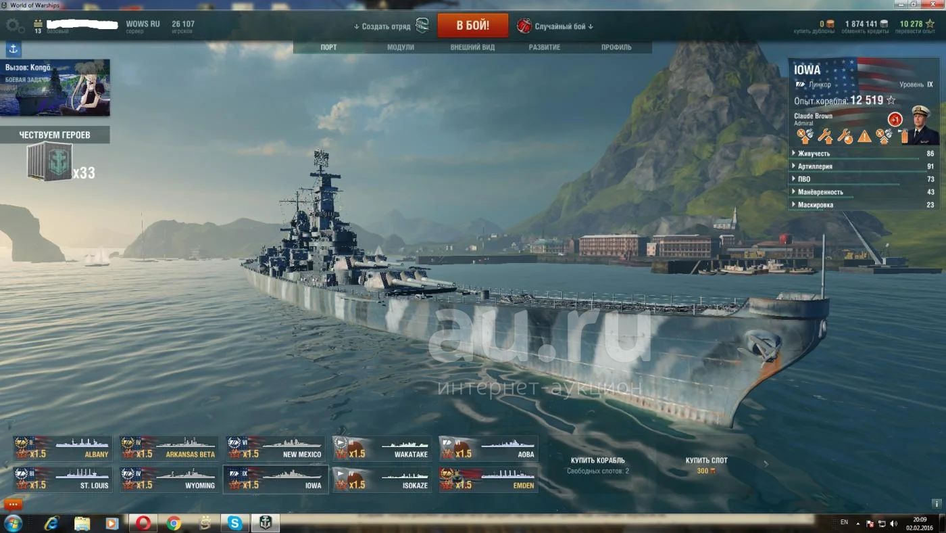Click the fifth commander skill icon with double arrow
Image resolution: width=946 pixels, height=533 pixels.
coord(884,136)
